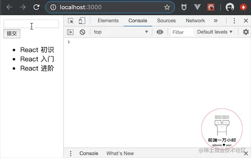Open the Network tab

[195, 20]
